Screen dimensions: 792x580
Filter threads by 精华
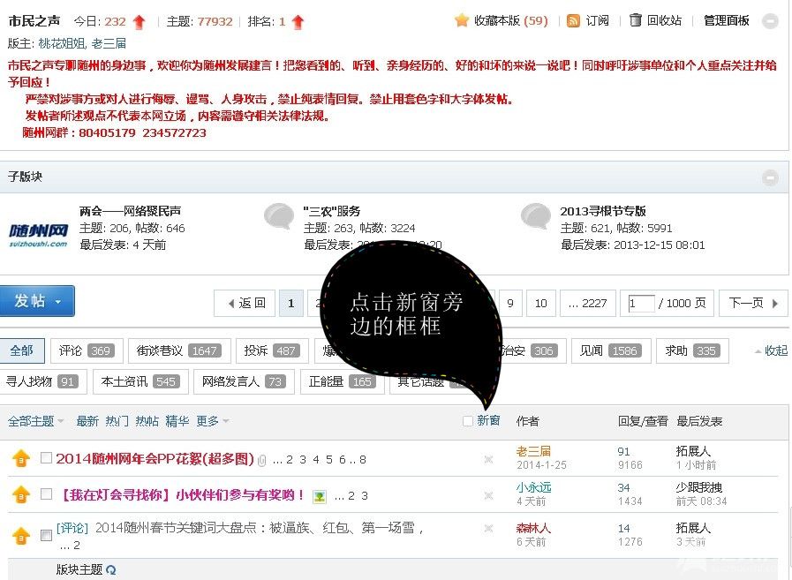pos(177,421)
